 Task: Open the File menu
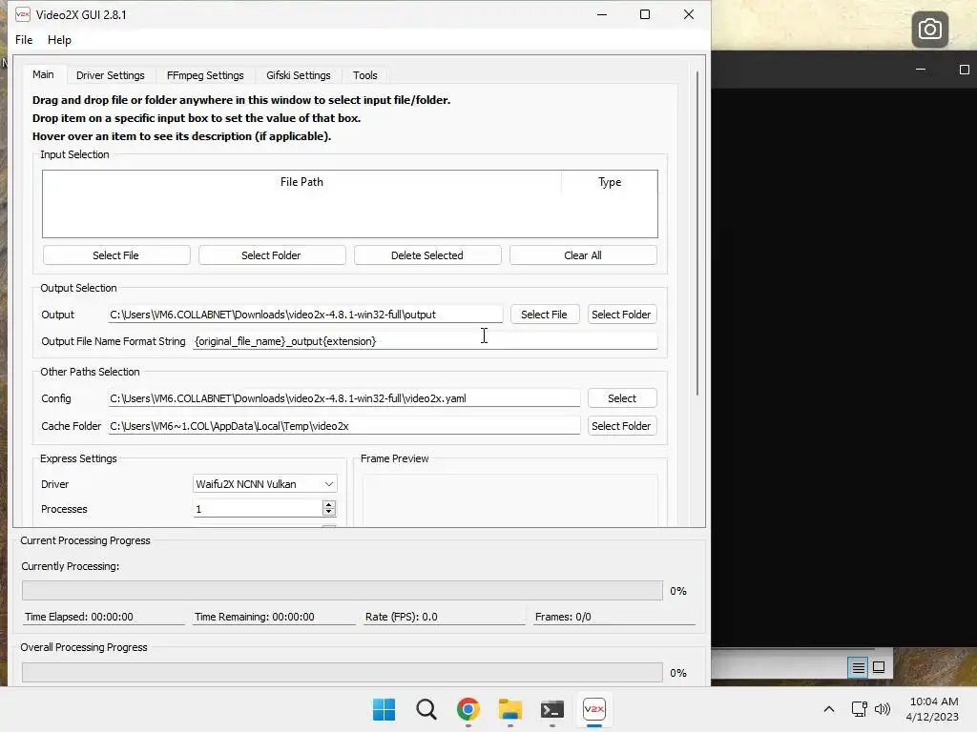[24, 40]
